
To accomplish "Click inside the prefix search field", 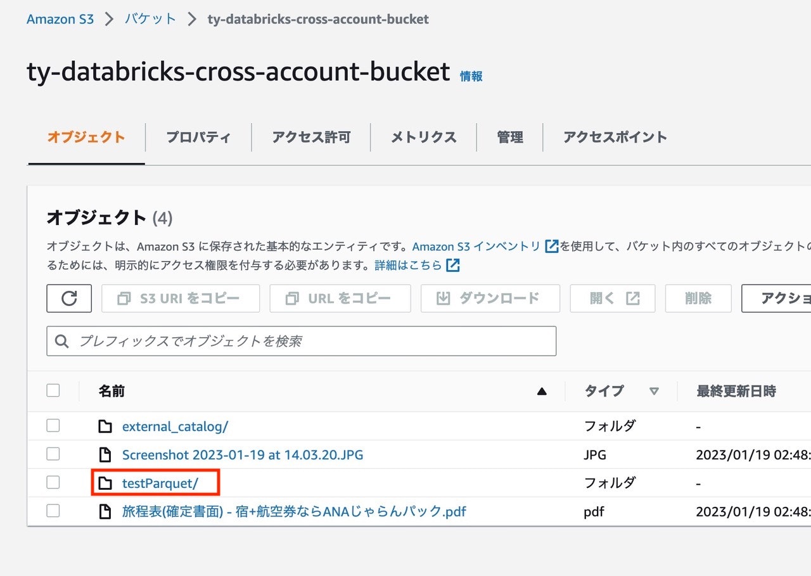I will (x=253, y=341).
